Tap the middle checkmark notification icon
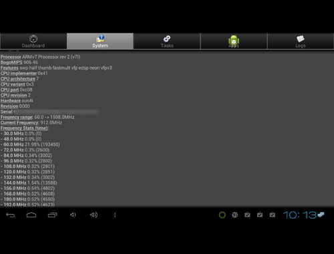 pos(260,215)
